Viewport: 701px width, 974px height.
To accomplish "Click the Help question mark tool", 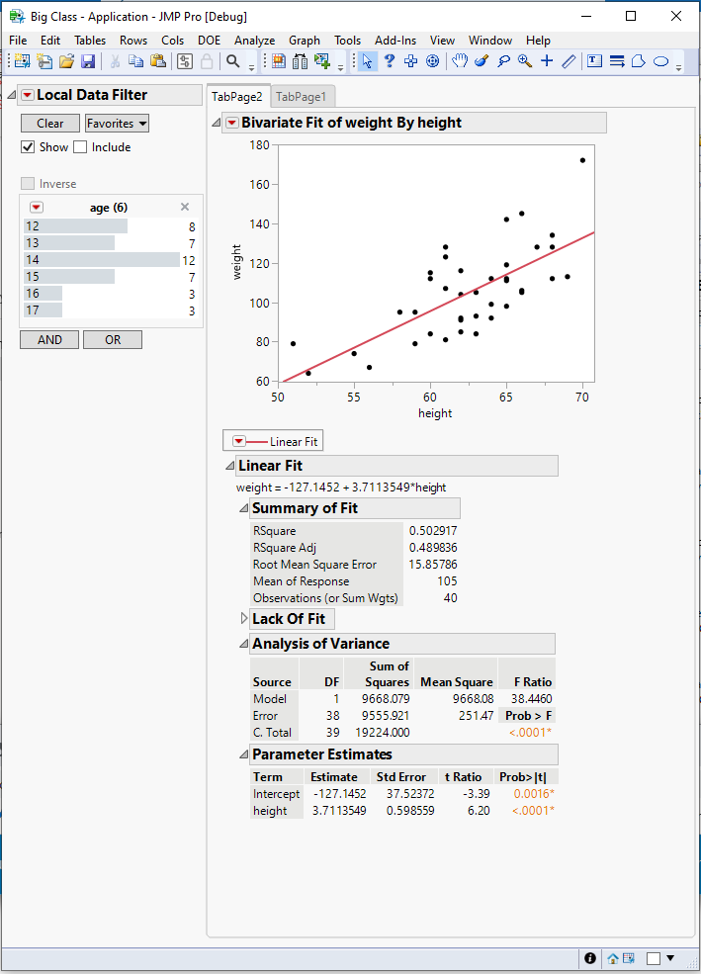I will pos(389,61).
